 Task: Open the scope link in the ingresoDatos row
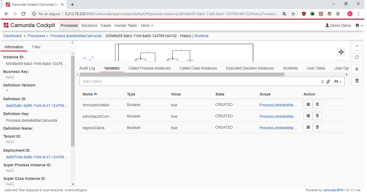(x=278, y=128)
